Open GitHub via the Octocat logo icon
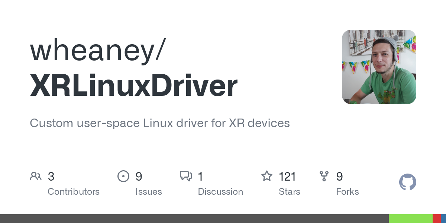Viewport: 446px width, 223px height. point(408,182)
